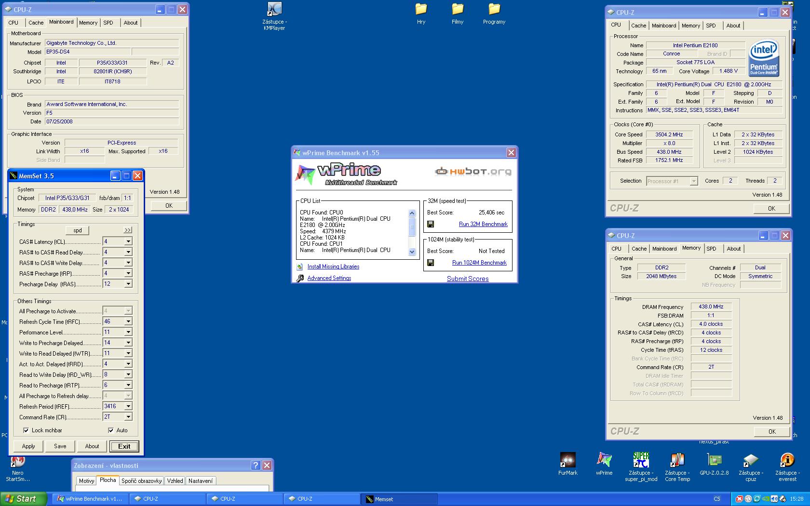Click the CS language indicator in the taskbar

click(717, 499)
